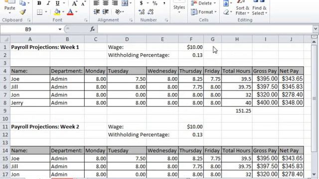
Task: Click the Delete cells button
Action: point(203,3)
